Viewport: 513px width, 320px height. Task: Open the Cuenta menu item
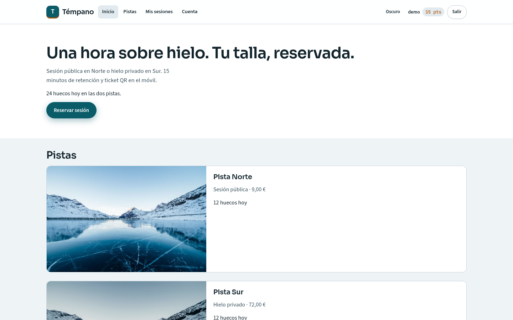pos(190,12)
